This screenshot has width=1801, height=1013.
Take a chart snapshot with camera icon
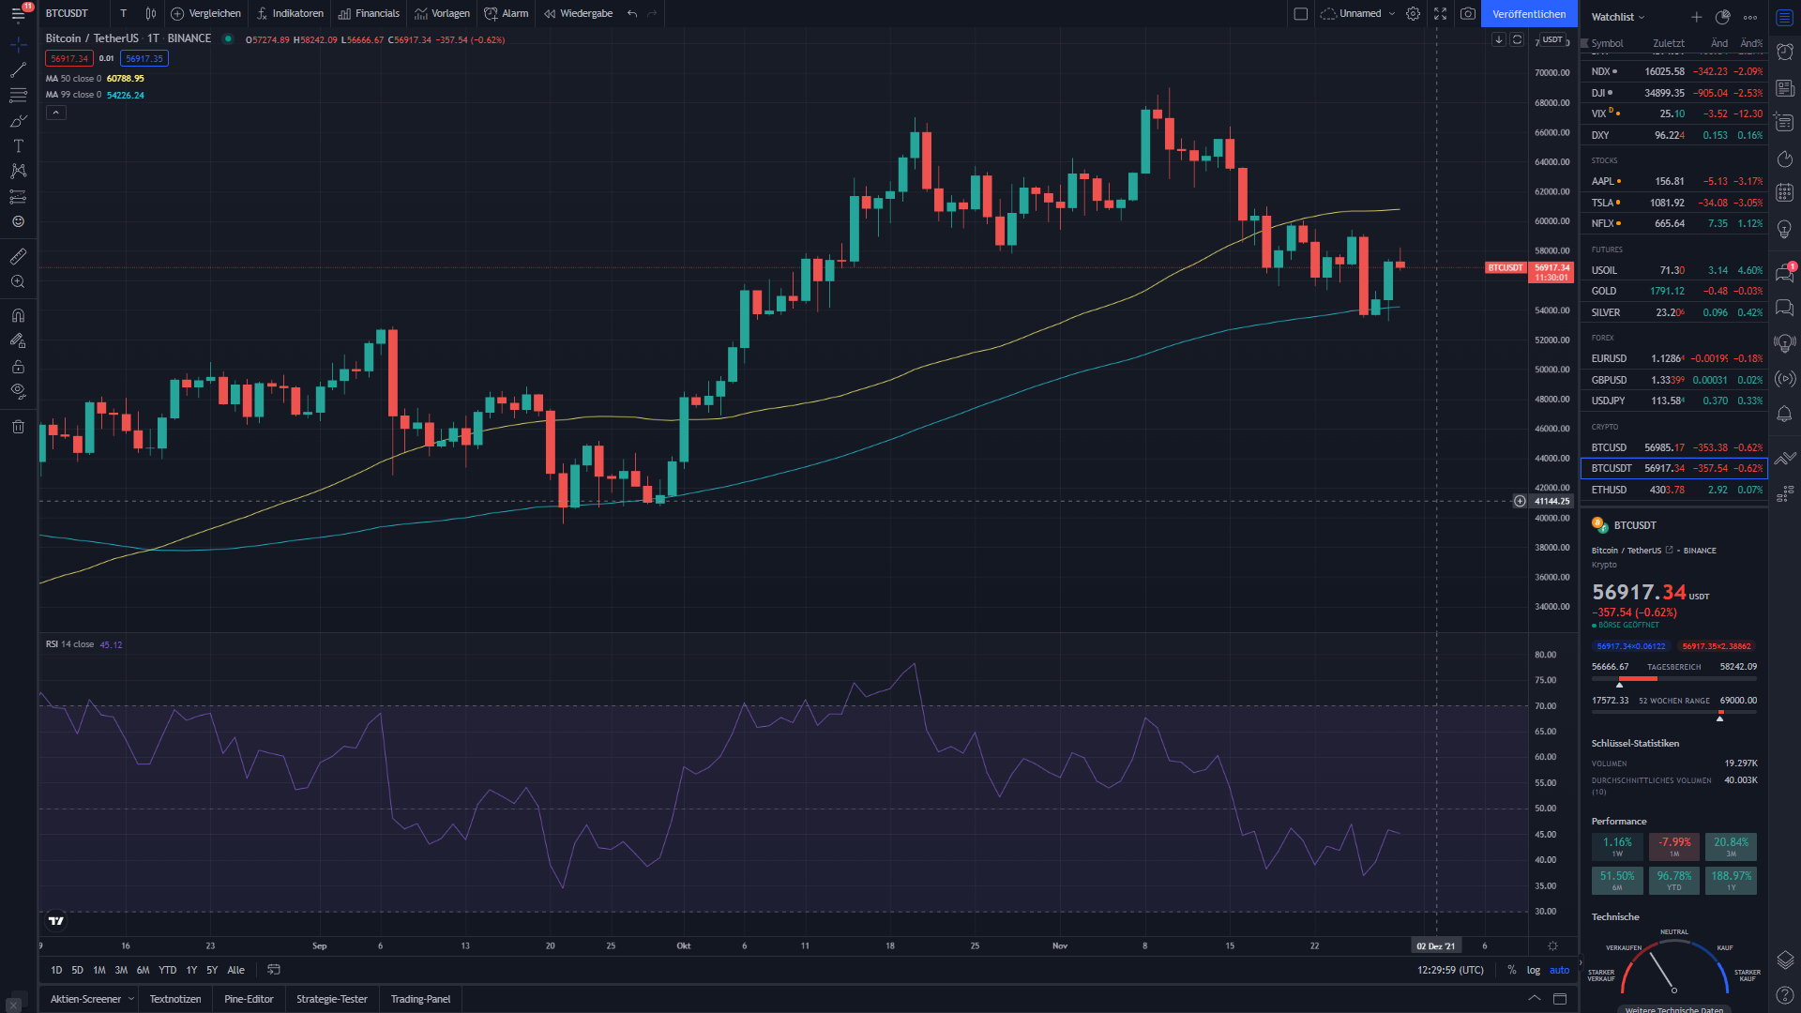[1468, 14]
